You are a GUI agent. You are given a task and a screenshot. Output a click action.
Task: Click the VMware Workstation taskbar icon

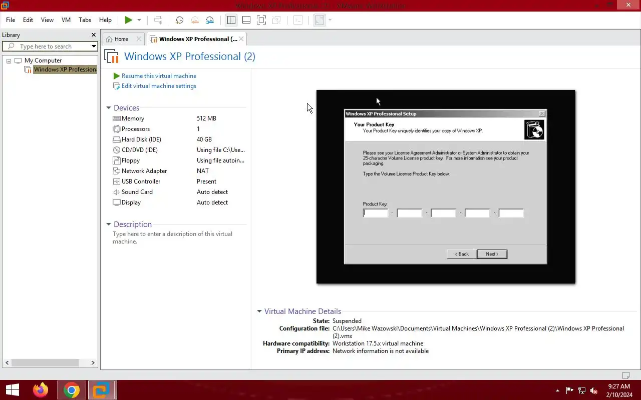pos(102,390)
